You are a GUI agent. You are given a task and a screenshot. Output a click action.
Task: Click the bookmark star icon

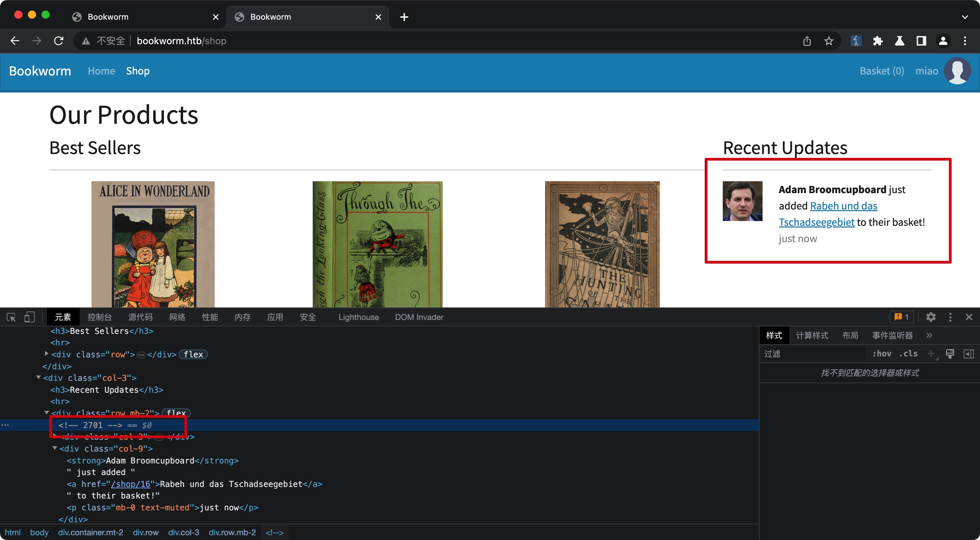point(829,41)
